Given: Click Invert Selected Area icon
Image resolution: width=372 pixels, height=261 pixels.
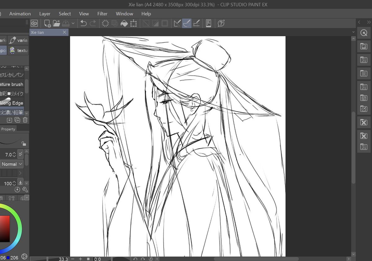Looking at the screenshot, I should click(155, 23).
